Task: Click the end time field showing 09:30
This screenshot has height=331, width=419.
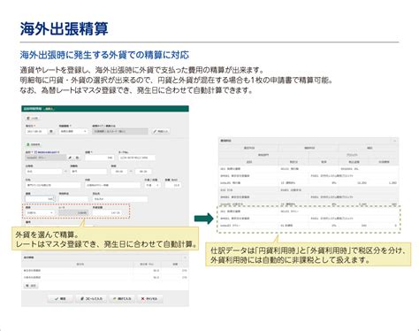Action: (x=143, y=172)
